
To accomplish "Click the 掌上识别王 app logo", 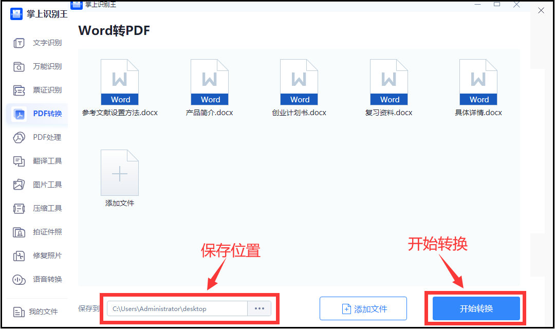I will coord(16,14).
